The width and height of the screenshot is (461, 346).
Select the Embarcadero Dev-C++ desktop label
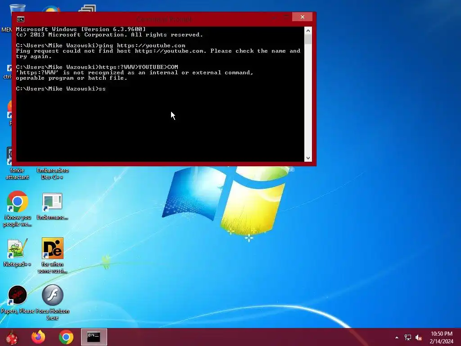click(x=52, y=173)
